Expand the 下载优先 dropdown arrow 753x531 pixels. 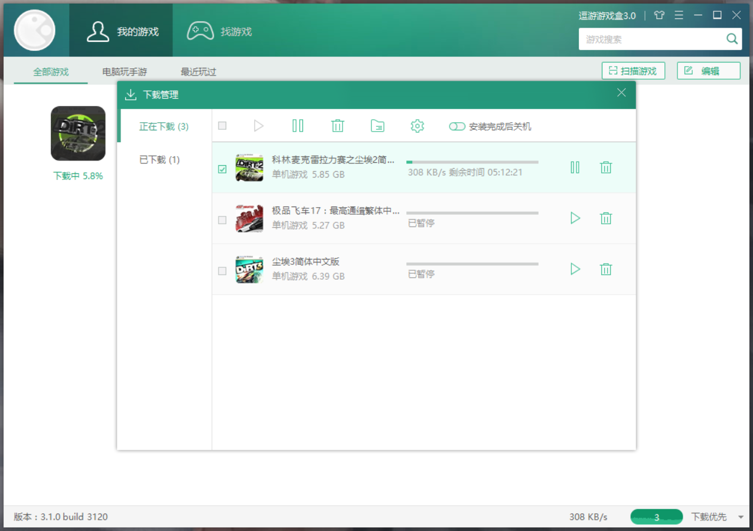click(741, 517)
